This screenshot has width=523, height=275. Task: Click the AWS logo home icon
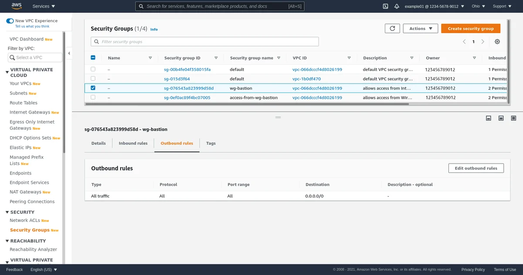(x=17, y=6)
